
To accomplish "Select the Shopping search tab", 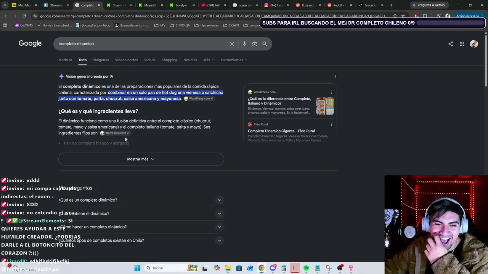I will [x=169, y=60].
